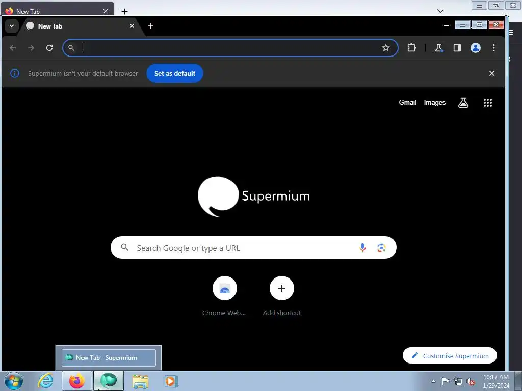This screenshot has height=391, width=522.
Task: Open the muted volume tray icon
Action: click(x=471, y=381)
